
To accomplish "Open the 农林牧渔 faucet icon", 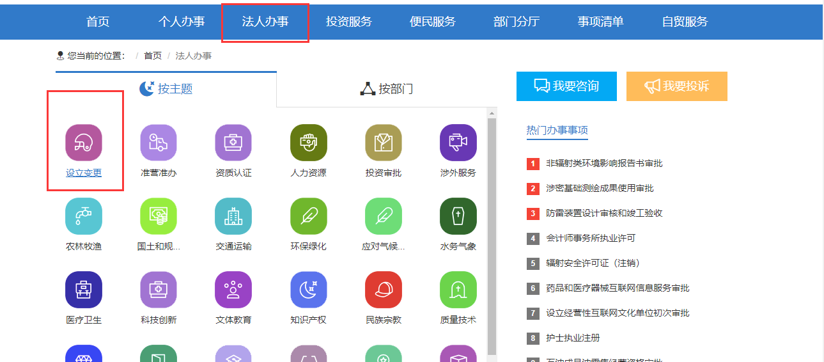I will (84, 216).
